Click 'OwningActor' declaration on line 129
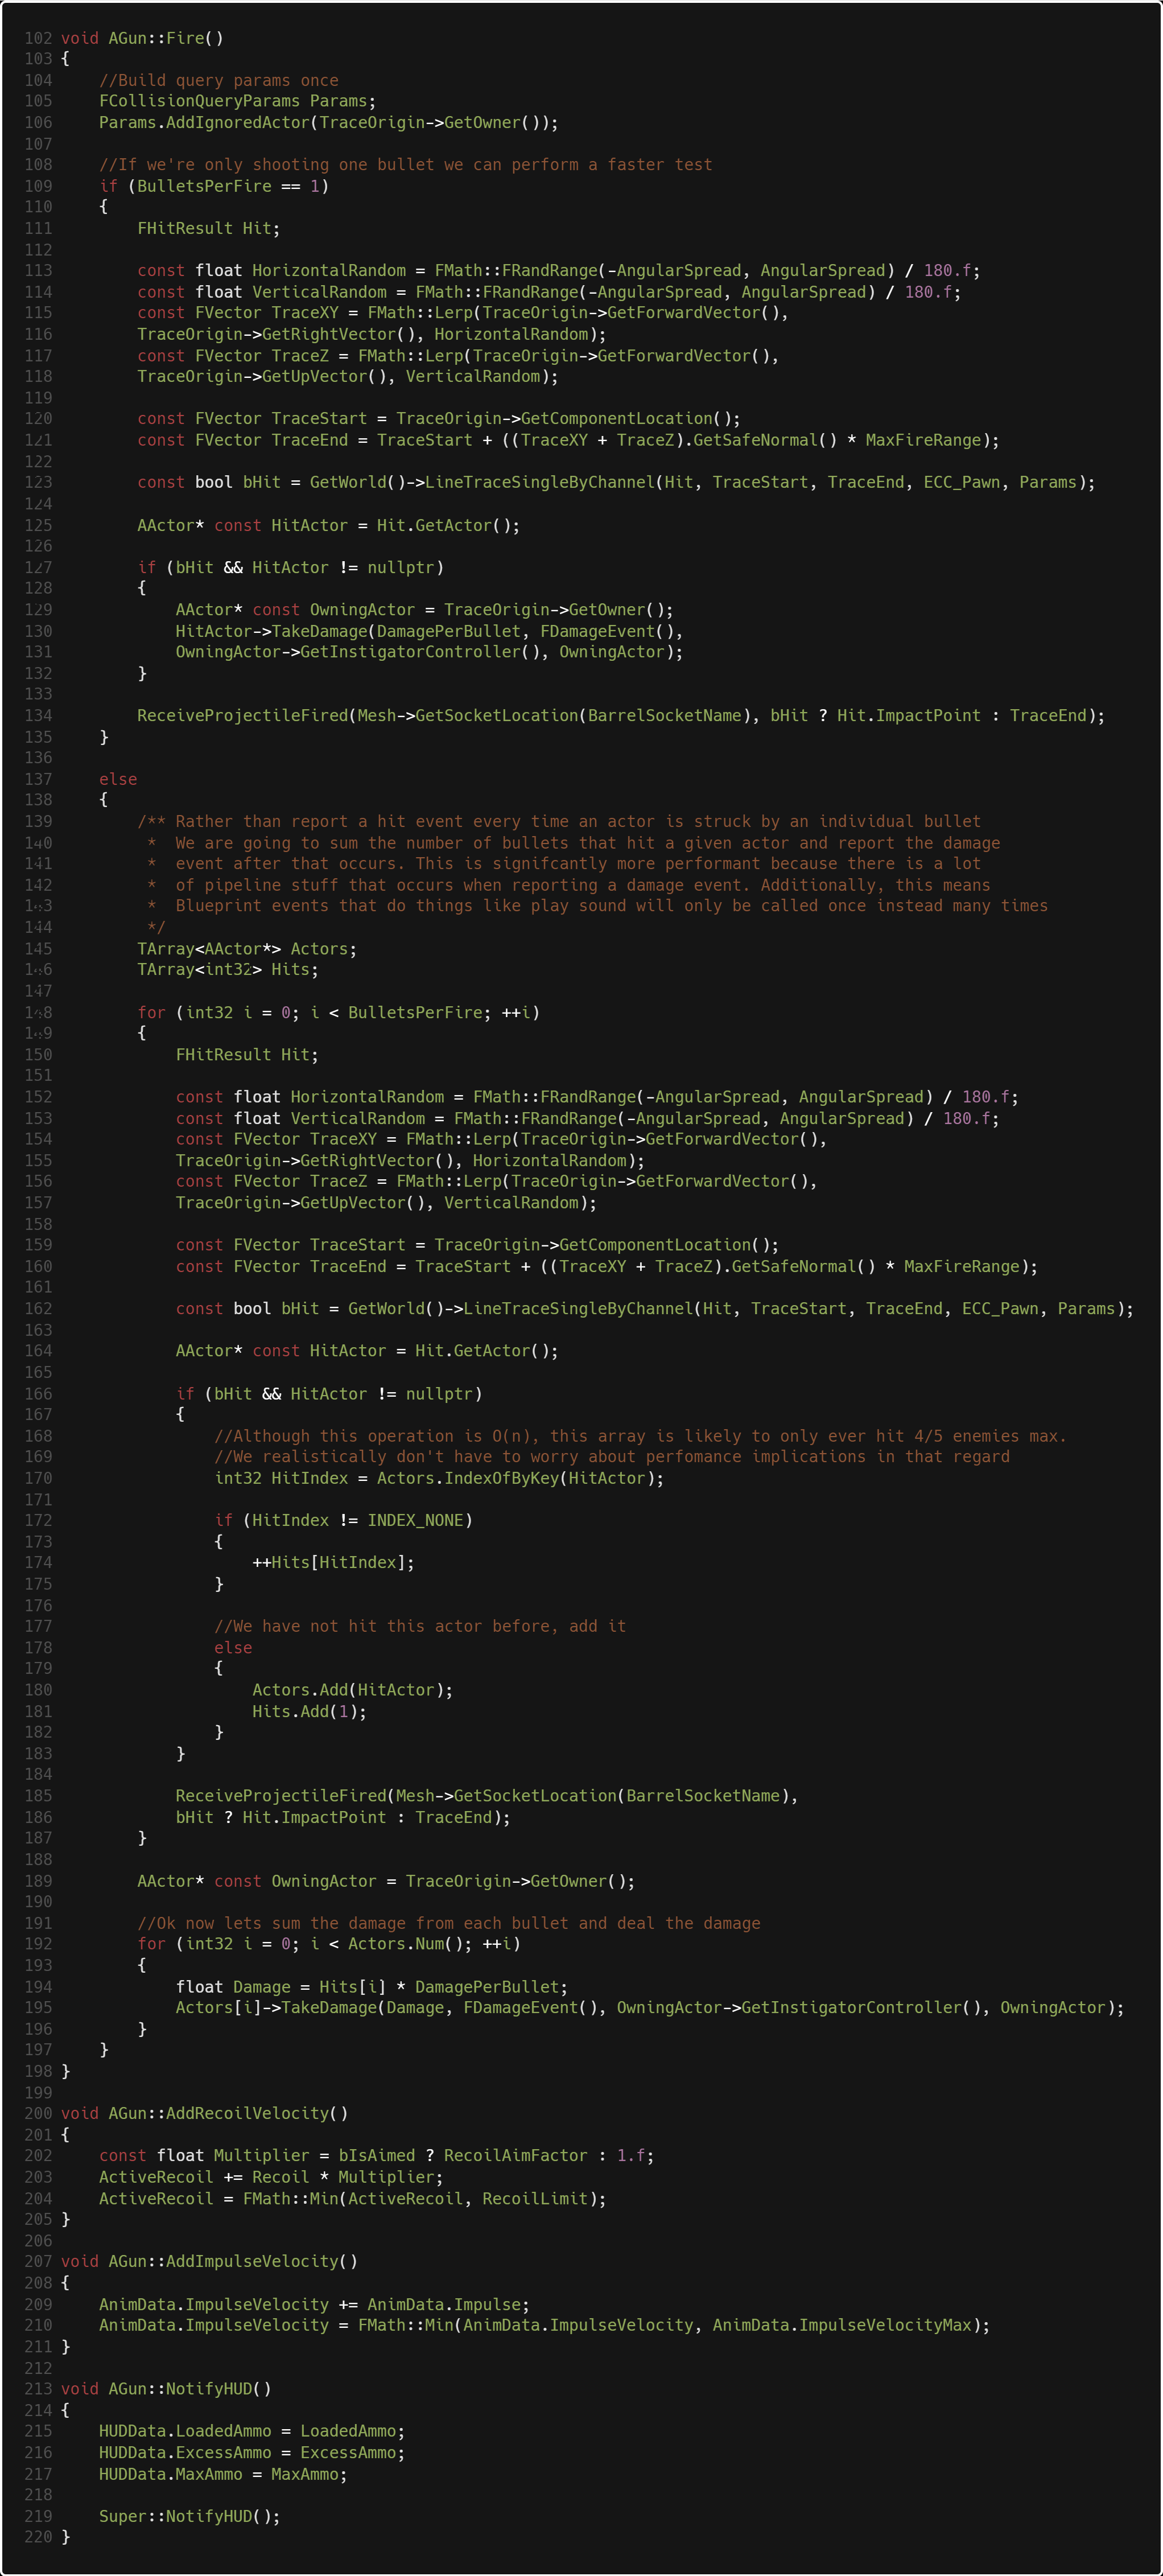Viewport: 1163px width, 2576px height. click(362, 609)
